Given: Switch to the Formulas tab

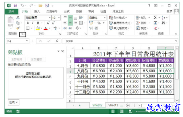Looking at the screenshot, I should point(67,11).
